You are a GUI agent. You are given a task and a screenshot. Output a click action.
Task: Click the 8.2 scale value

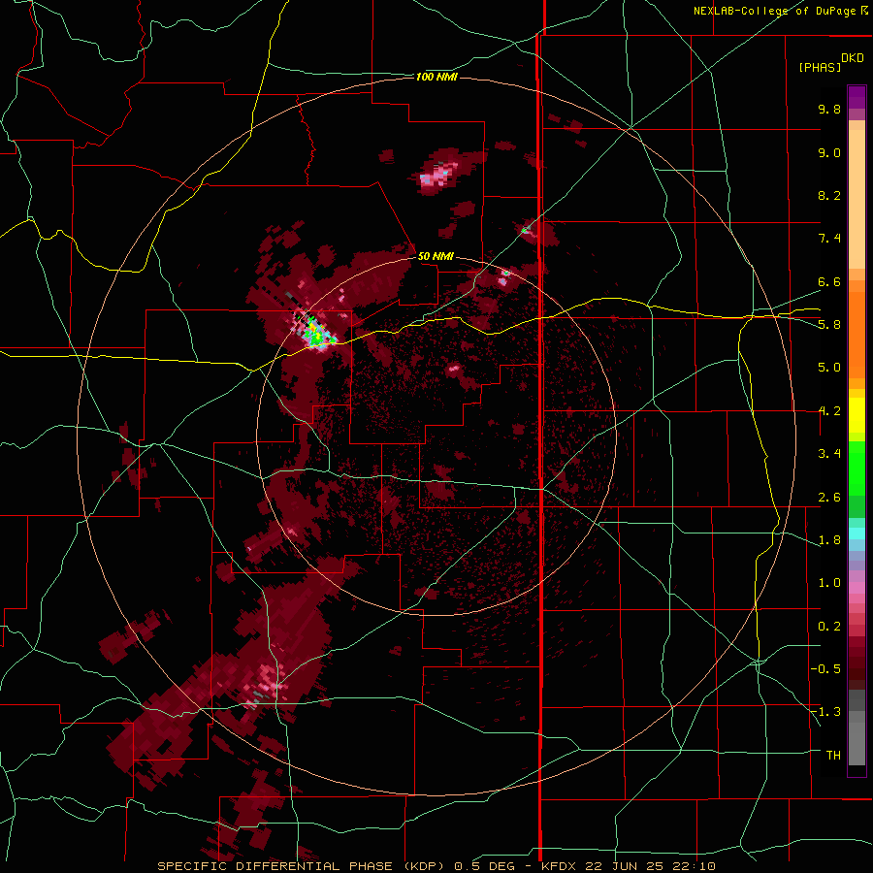pos(829,195)
